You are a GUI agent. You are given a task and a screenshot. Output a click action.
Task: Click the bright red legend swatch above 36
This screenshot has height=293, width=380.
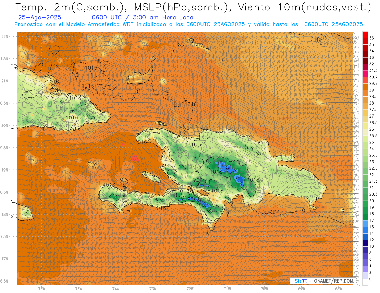pos(365,35)
